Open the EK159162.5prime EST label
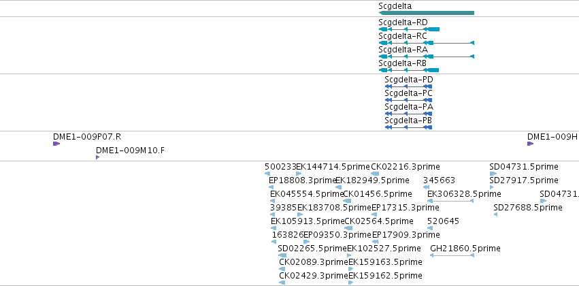Image resolution: width=579 pixels, height=286 pixels. (x=386, y=275)
